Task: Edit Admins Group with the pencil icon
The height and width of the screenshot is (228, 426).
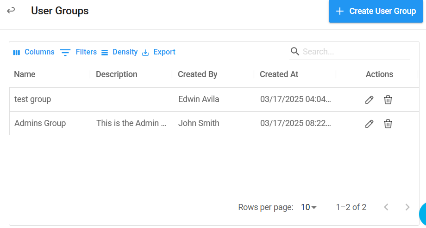Action: point(369,124)
